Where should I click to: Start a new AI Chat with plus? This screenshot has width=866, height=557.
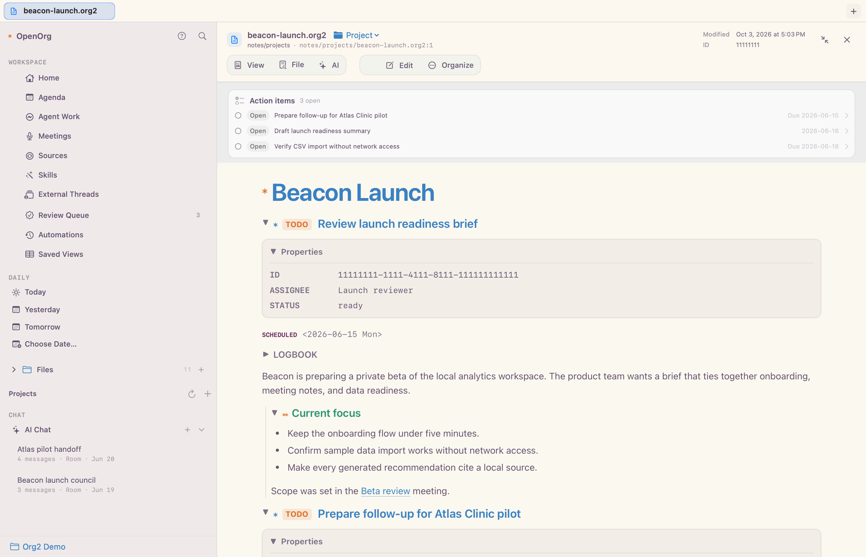tap(188, 430)
